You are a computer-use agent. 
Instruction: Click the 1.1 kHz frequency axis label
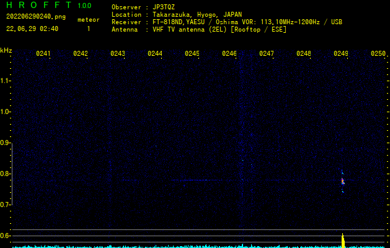[x=6, y=81]
